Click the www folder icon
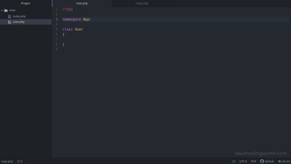Screen dimensions: 291x164 [x=6, y=10]
